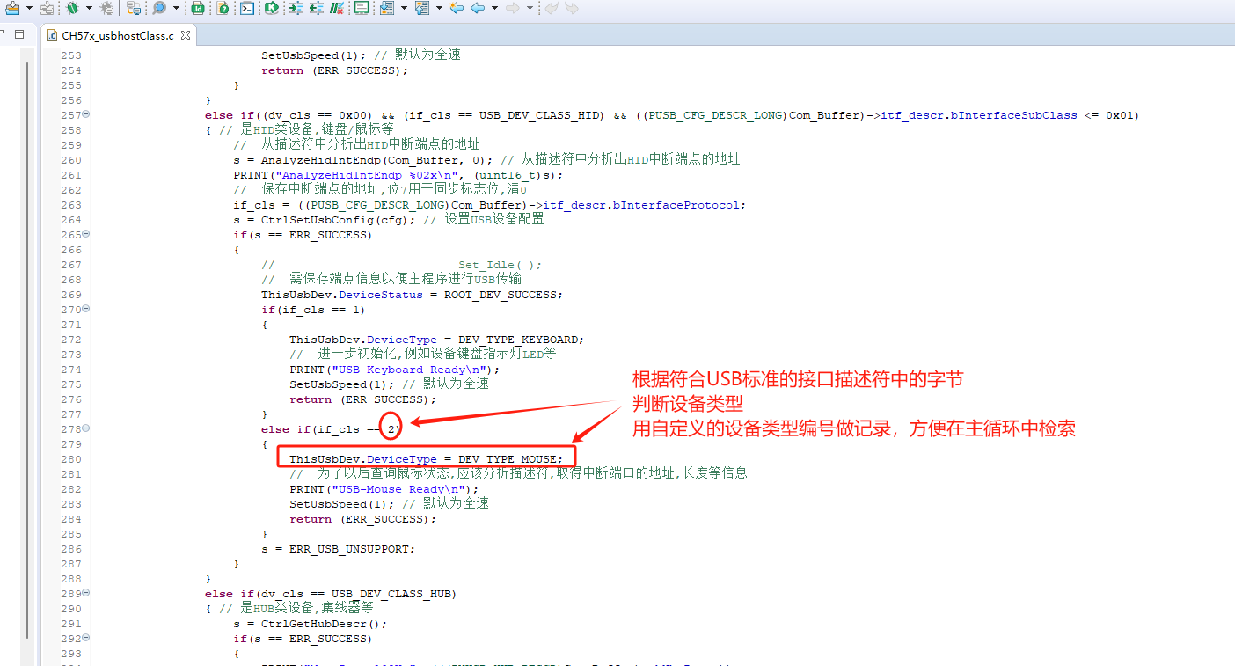Collapse the code fold at line 289
Screen dimensions: 1235x666
tap(86, 593)
